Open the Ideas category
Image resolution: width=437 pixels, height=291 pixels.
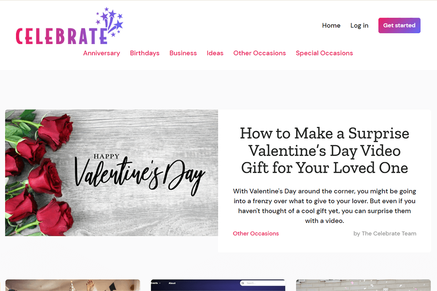pyautogui.click(x=215, y=53)
